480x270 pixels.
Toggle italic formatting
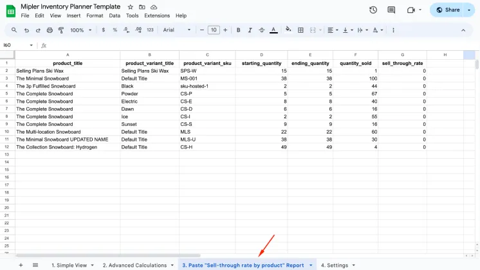coord(250,30)
